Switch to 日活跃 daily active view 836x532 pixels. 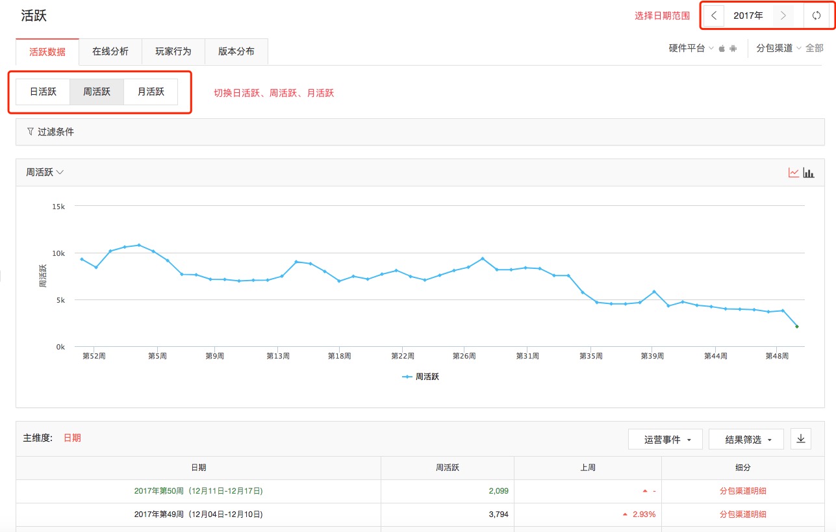pos(43,92)
